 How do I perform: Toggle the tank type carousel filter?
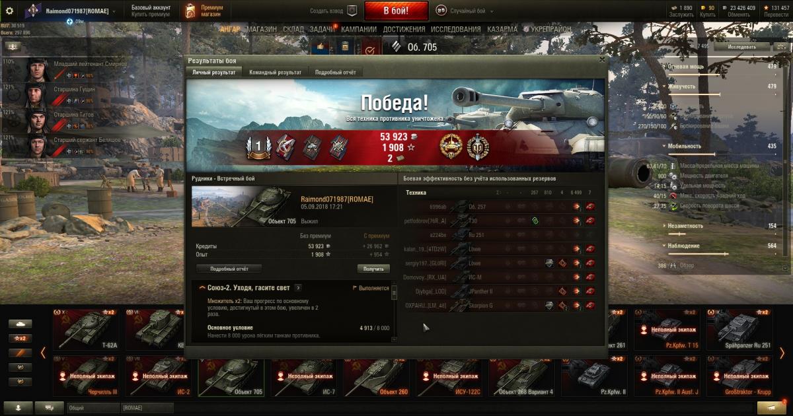(x=20, y=324)
